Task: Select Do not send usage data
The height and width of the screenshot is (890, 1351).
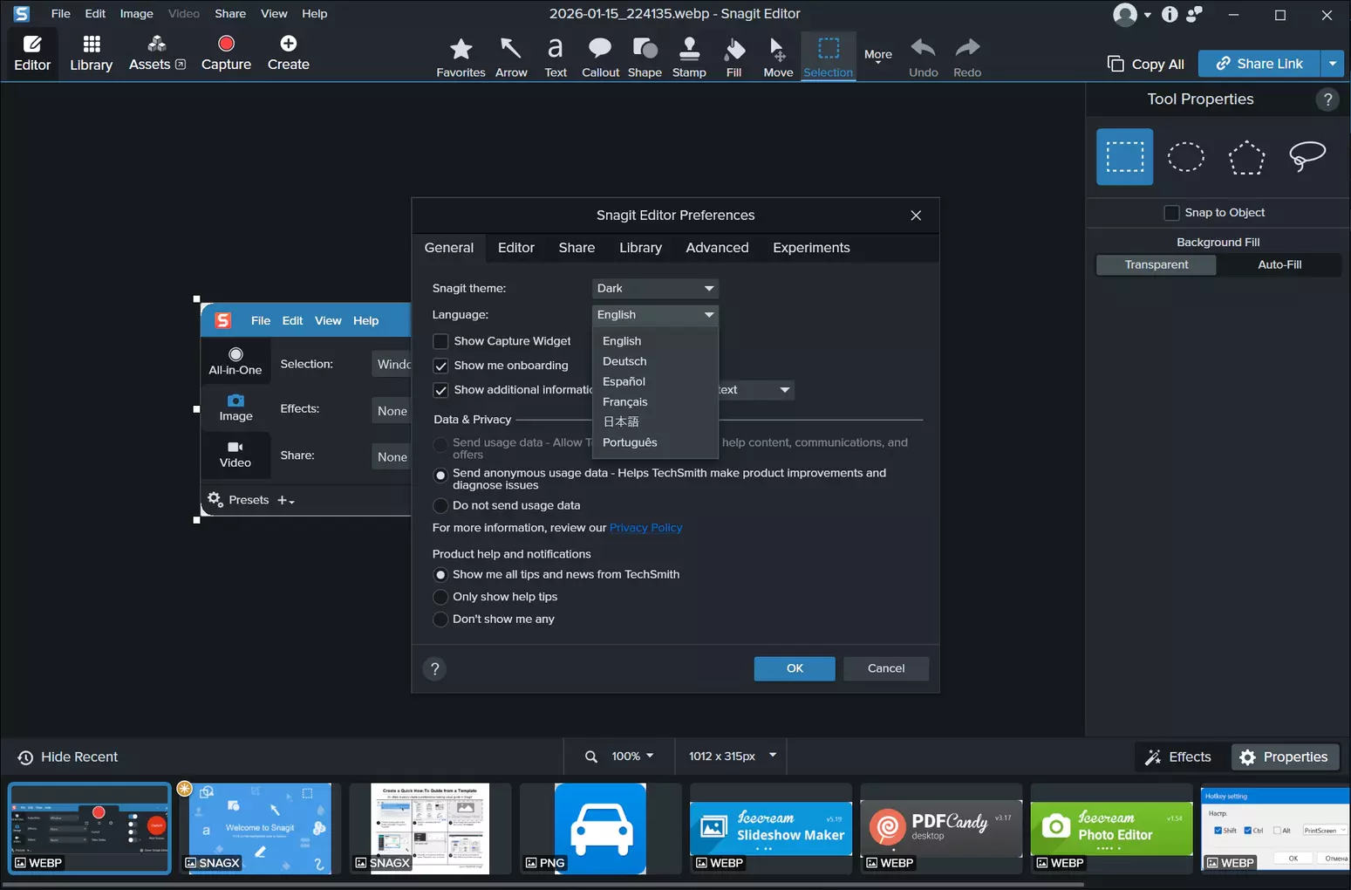Action: tap(440, 506)
